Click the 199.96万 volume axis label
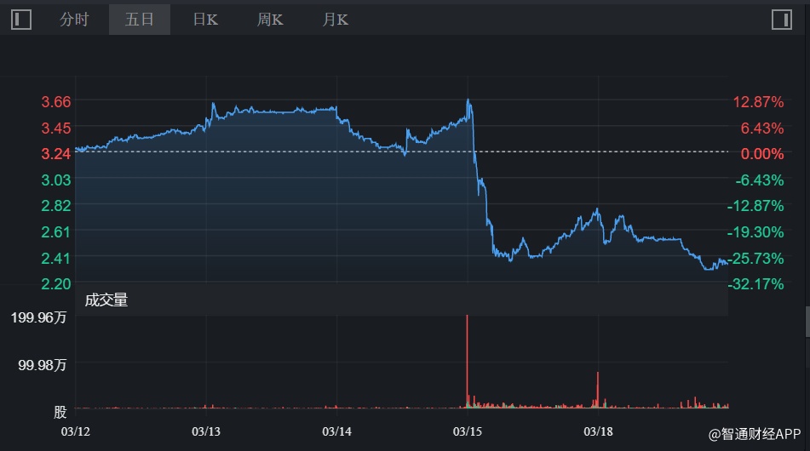Image resolution: width=810 pixels, height=451 pixels. click(x=38, y=317)
